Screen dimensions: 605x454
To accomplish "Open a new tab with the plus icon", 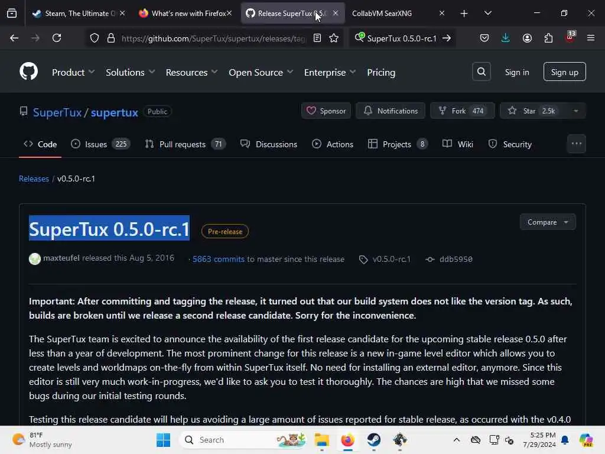I will [x=464, y=14].
